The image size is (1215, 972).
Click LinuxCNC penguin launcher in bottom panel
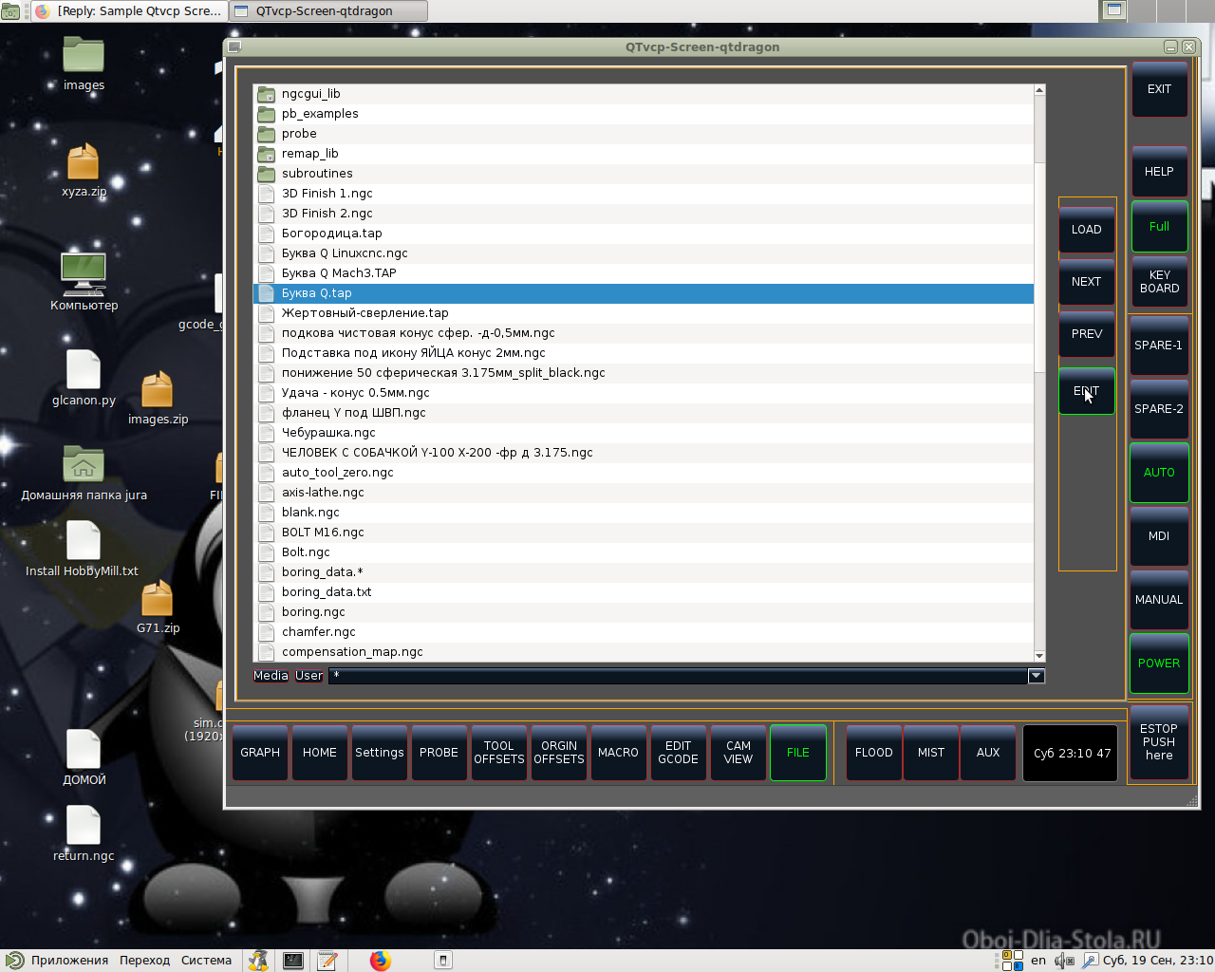pos(258,961)
